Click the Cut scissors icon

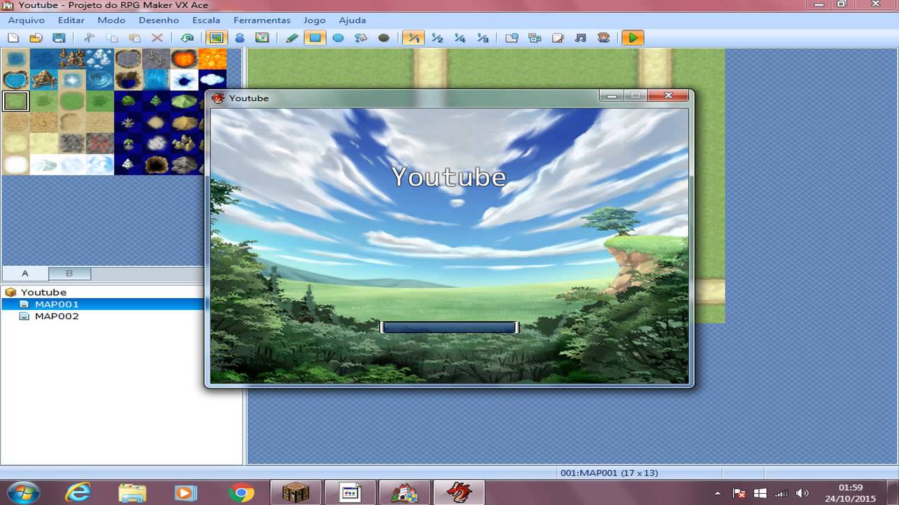(88, 38)
